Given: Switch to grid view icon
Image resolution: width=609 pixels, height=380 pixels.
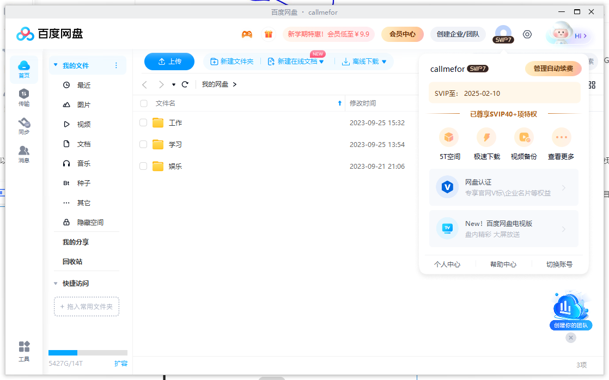Looking at the screenshot, I should 592,84.
